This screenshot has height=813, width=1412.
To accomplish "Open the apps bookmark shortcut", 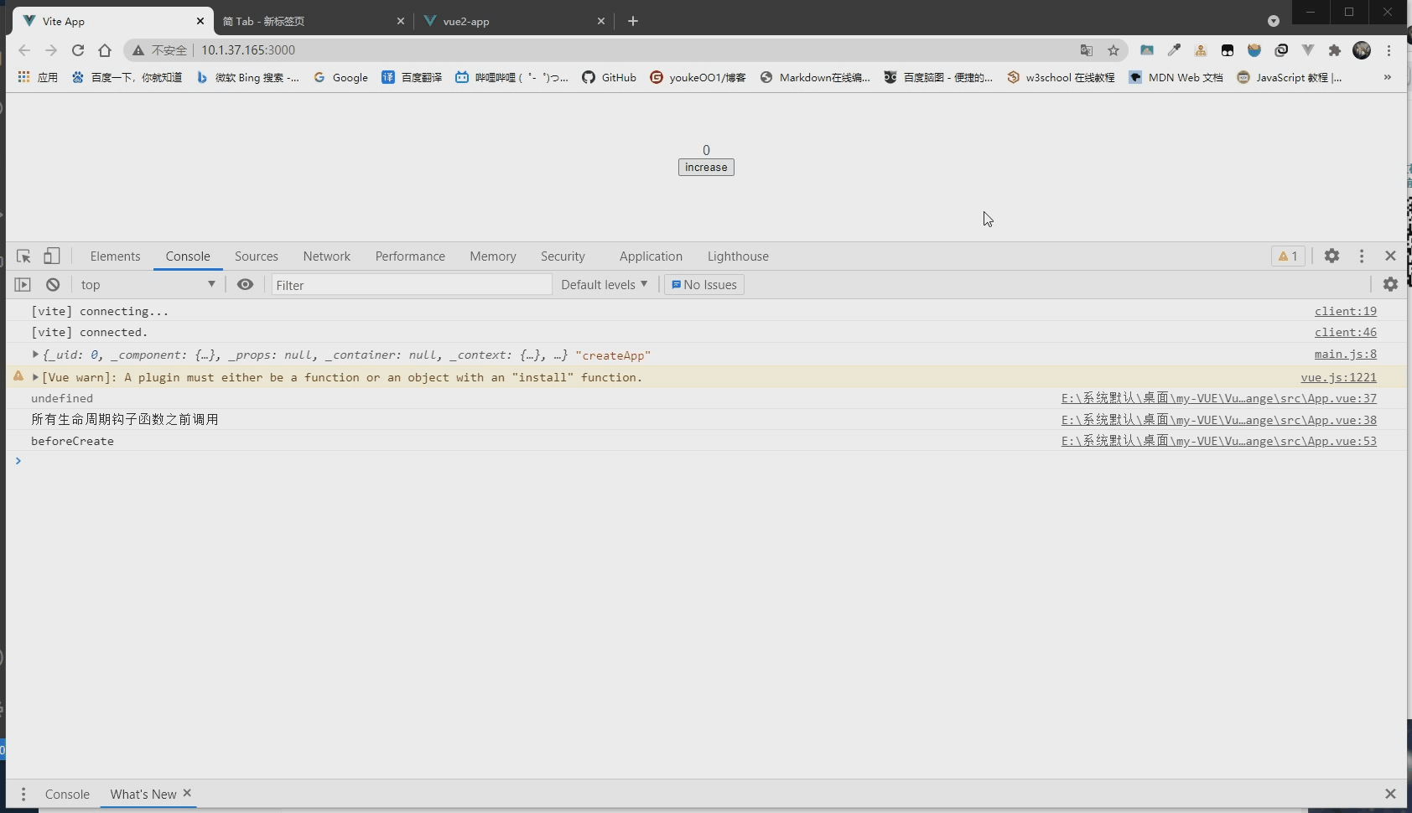I will [38, 77].
